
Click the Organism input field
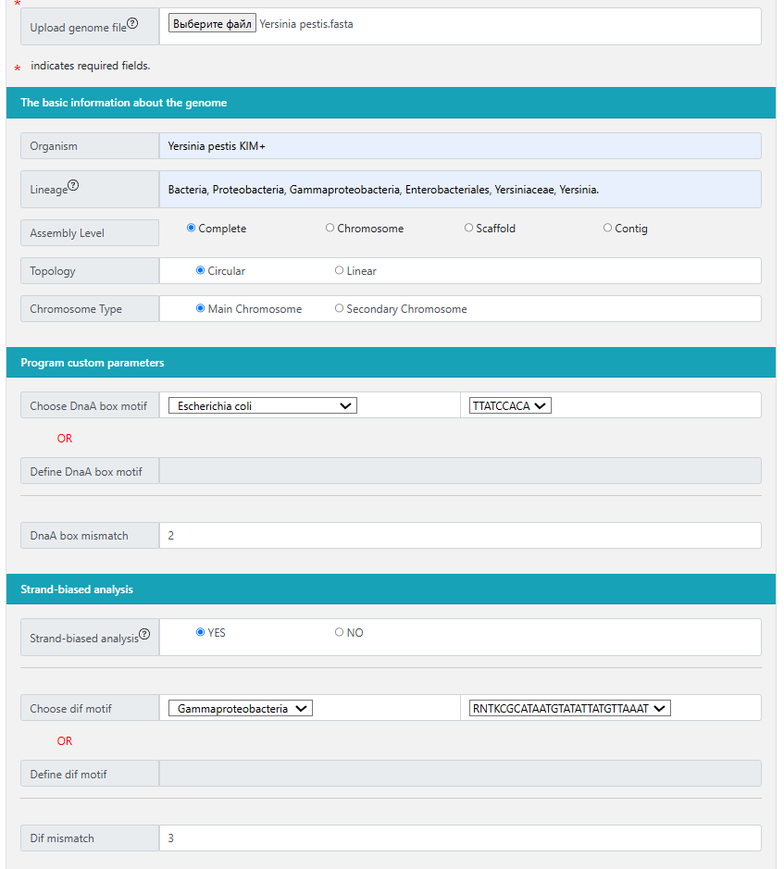click(x=460, y=145)
